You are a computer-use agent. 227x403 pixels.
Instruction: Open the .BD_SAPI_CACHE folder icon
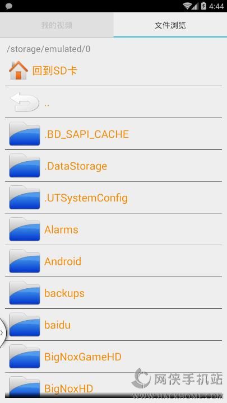(25, 134)
